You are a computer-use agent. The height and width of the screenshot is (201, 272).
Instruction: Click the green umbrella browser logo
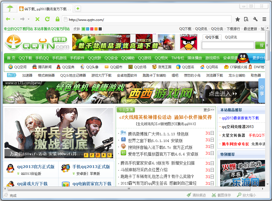[10, 8]
